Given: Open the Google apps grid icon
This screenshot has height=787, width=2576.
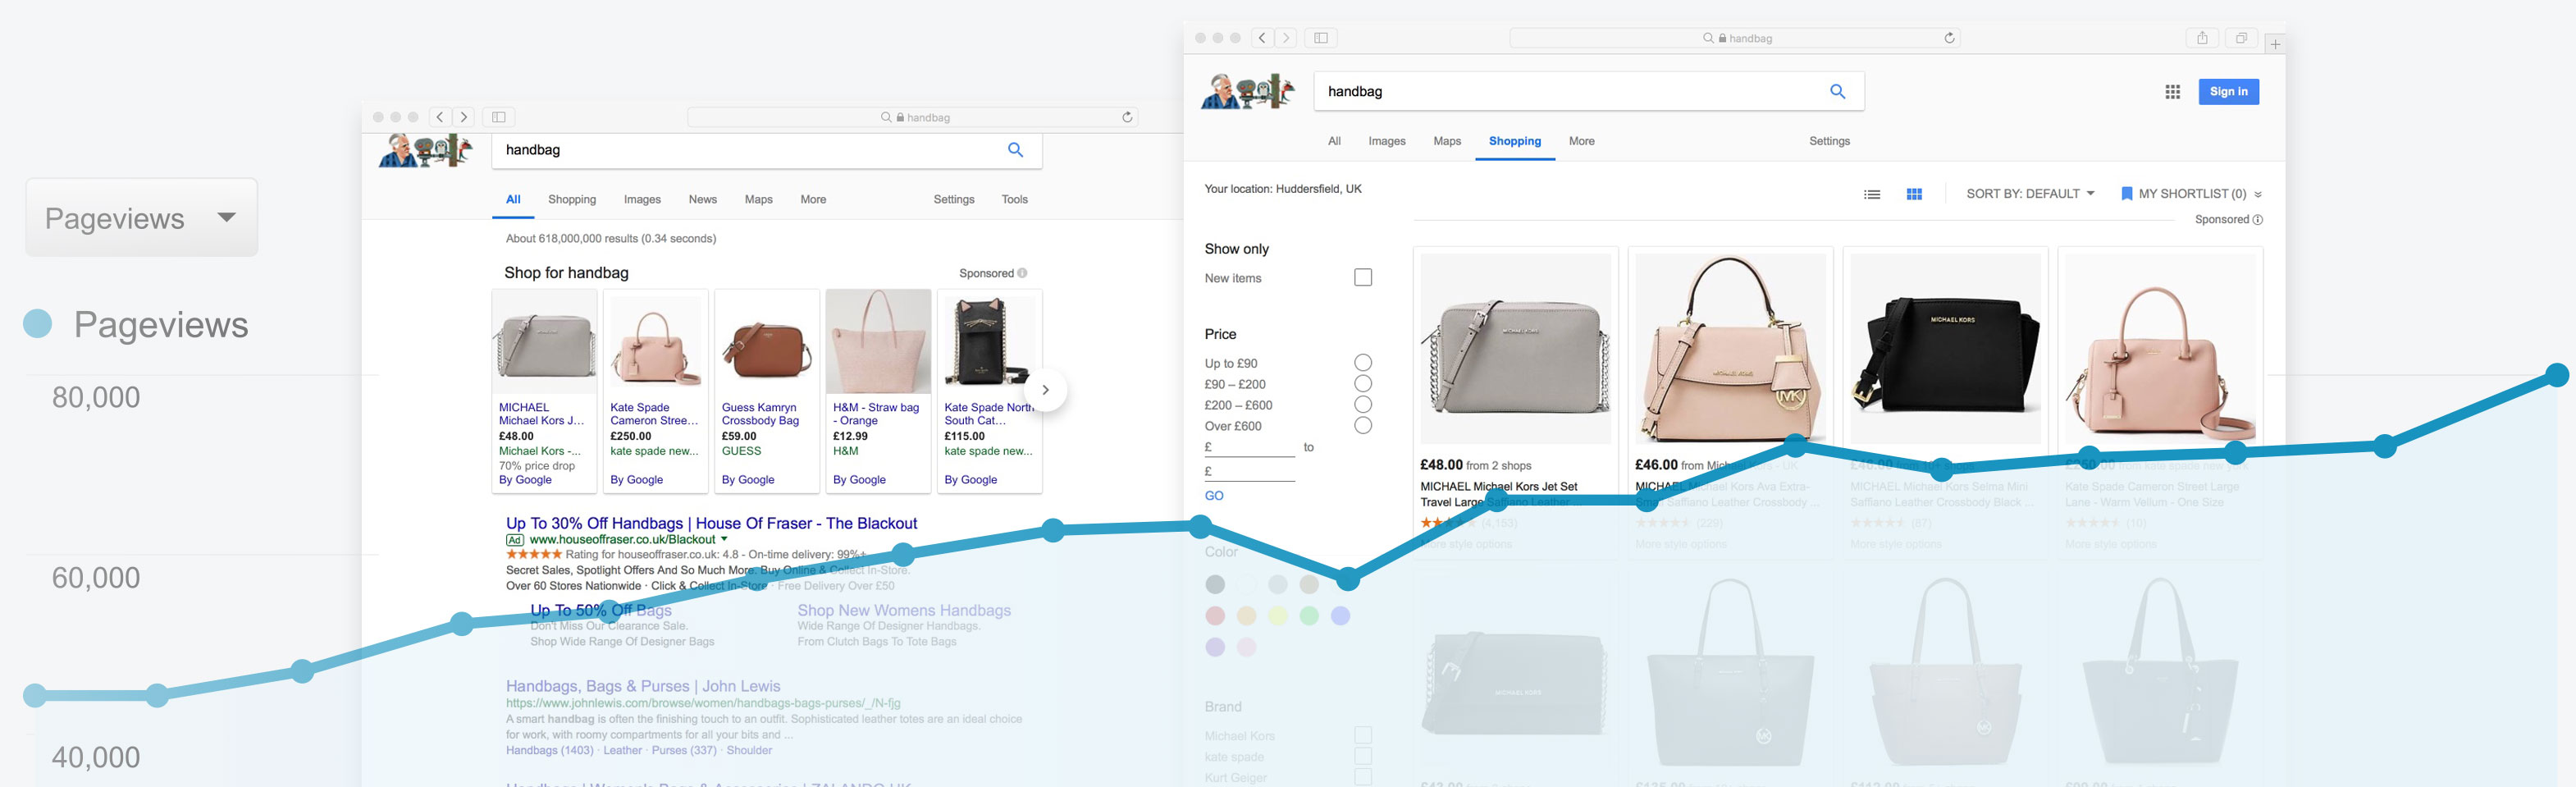Looking at the screenshot, I should pos(2172,92).
